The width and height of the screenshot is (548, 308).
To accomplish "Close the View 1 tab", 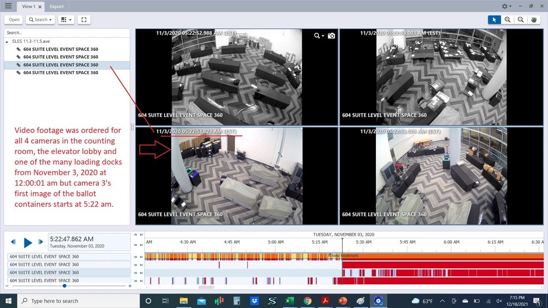I will click(x=40, y=7).
